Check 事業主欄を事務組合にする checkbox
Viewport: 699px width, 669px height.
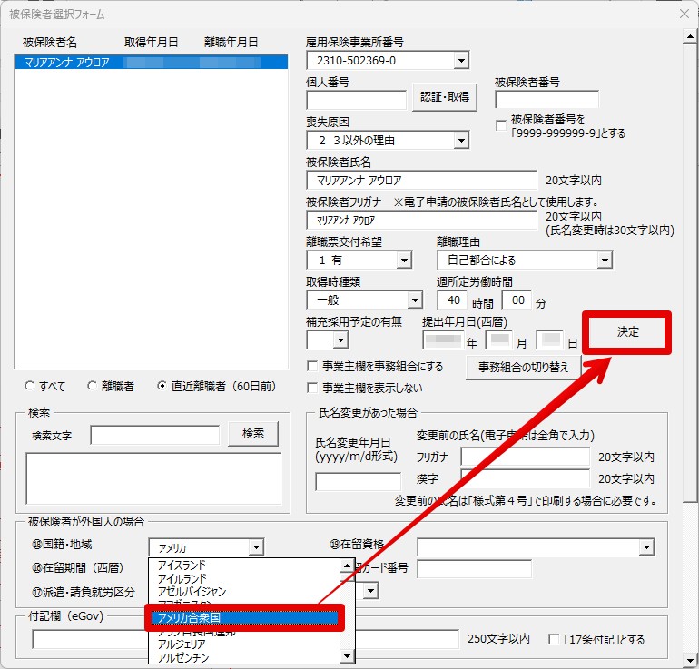(312, 367)
